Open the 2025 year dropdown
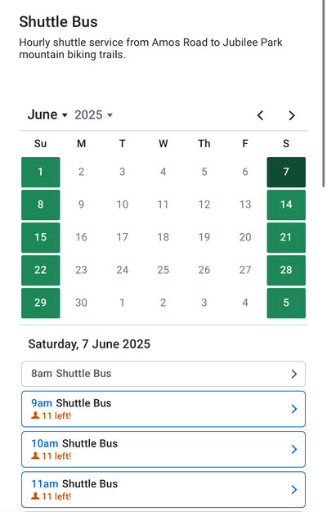 (94, 115)
